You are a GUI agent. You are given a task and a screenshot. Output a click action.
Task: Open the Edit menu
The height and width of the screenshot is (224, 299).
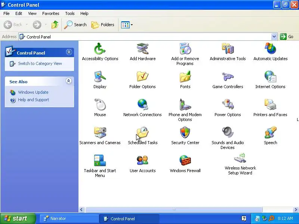pyautogui.click(x=19, y=13)
